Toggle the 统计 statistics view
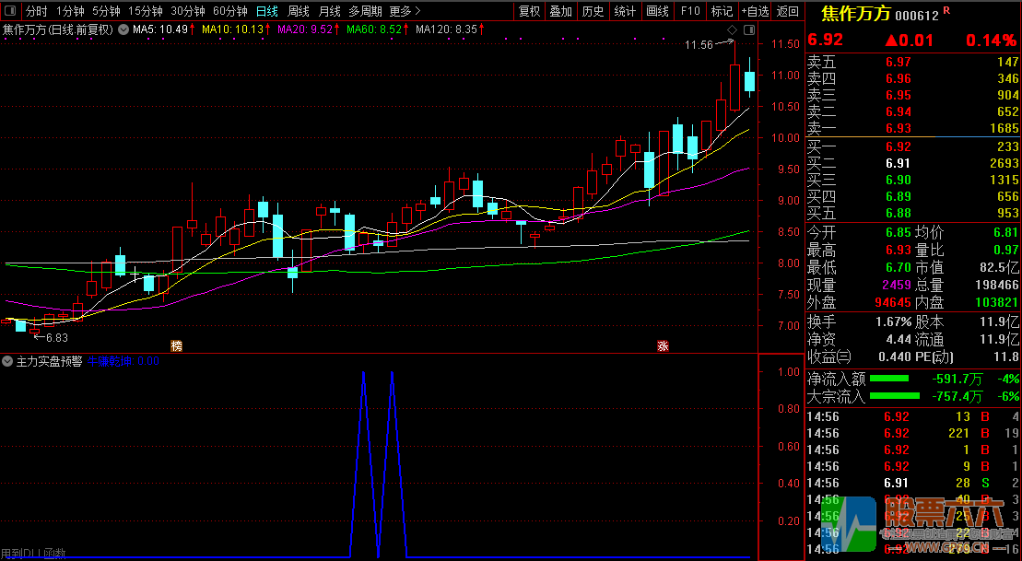Viewport: 1022px width, 561px height. coord(625,11)
